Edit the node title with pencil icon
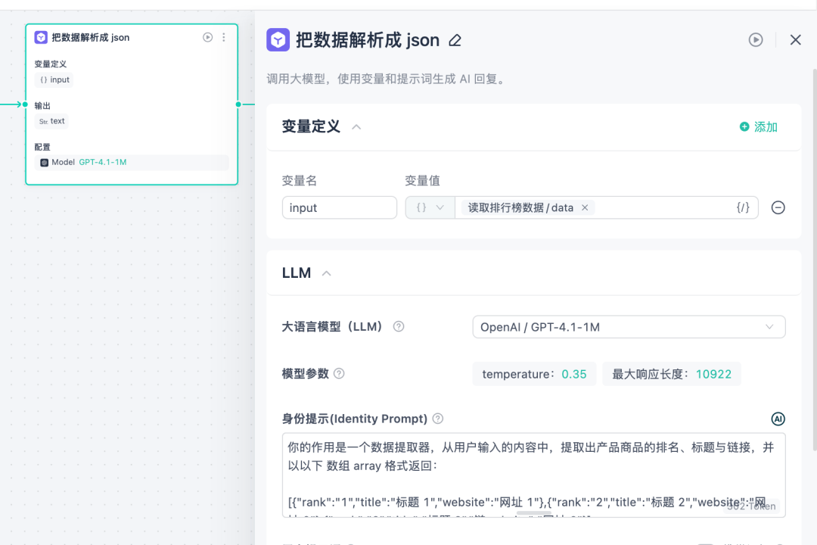817x545 pixels. click(x=455, y=40)
